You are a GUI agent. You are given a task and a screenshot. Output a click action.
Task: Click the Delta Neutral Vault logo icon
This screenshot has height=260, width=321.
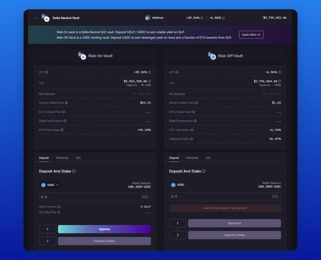click(x=46, y=18)
